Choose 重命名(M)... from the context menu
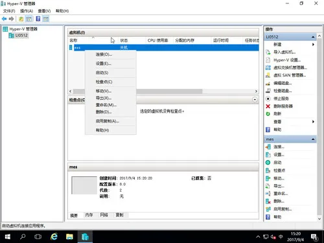 (111, 105)
